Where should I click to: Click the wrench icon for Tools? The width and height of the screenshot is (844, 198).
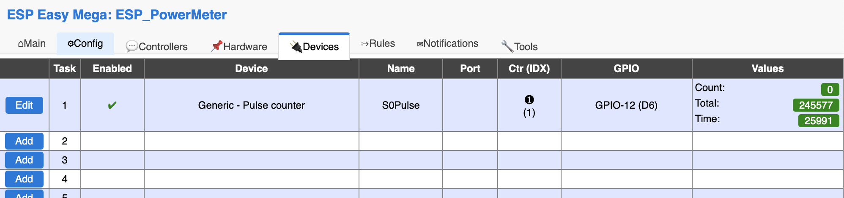pos(507,46)
